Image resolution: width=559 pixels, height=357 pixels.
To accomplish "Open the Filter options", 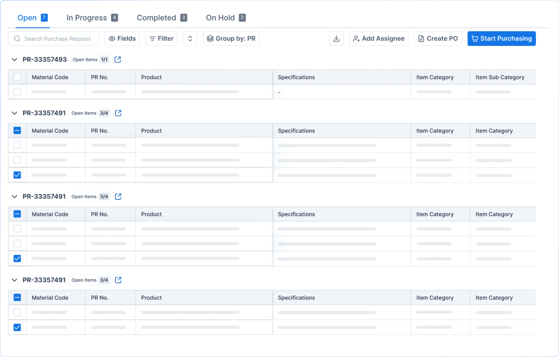I will point(161,39).
